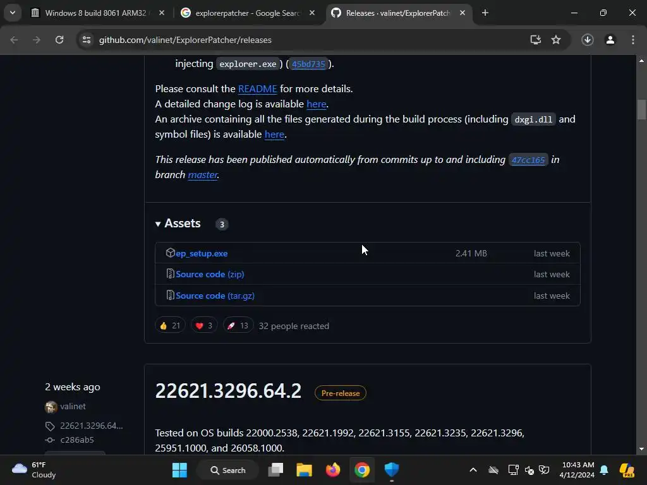Open notifications bell icon
The width and height of the screenshot is (647, 485).
click(604, 470)
